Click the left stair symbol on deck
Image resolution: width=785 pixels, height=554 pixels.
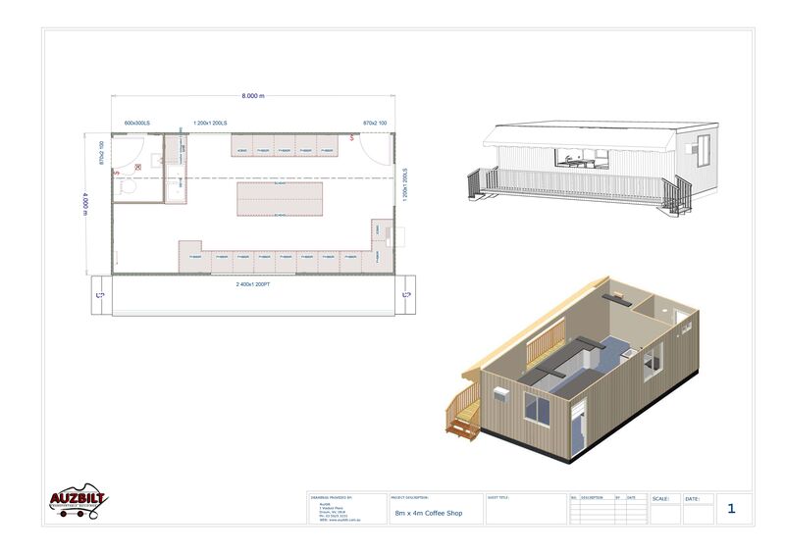point(101,294)
